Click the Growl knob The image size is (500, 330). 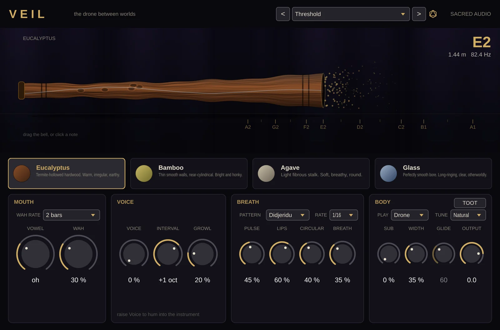(202, 254)
